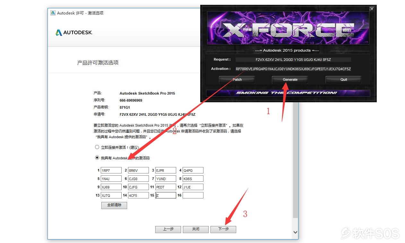Click the request code text starting F2VX 62XV
The image size is (405, 243).
[158, 114]
